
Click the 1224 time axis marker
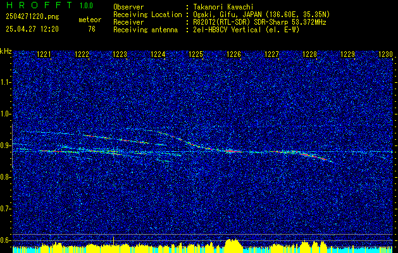tap(158, 54)
